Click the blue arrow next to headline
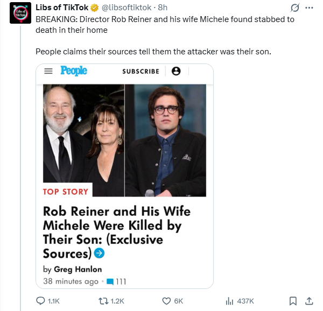Screen dimensions: 323x311 click(99, 253)
